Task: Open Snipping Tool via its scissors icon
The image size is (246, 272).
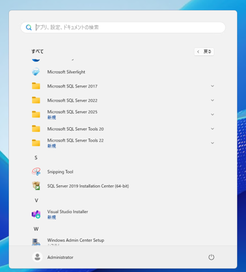Action: (36, 172)
